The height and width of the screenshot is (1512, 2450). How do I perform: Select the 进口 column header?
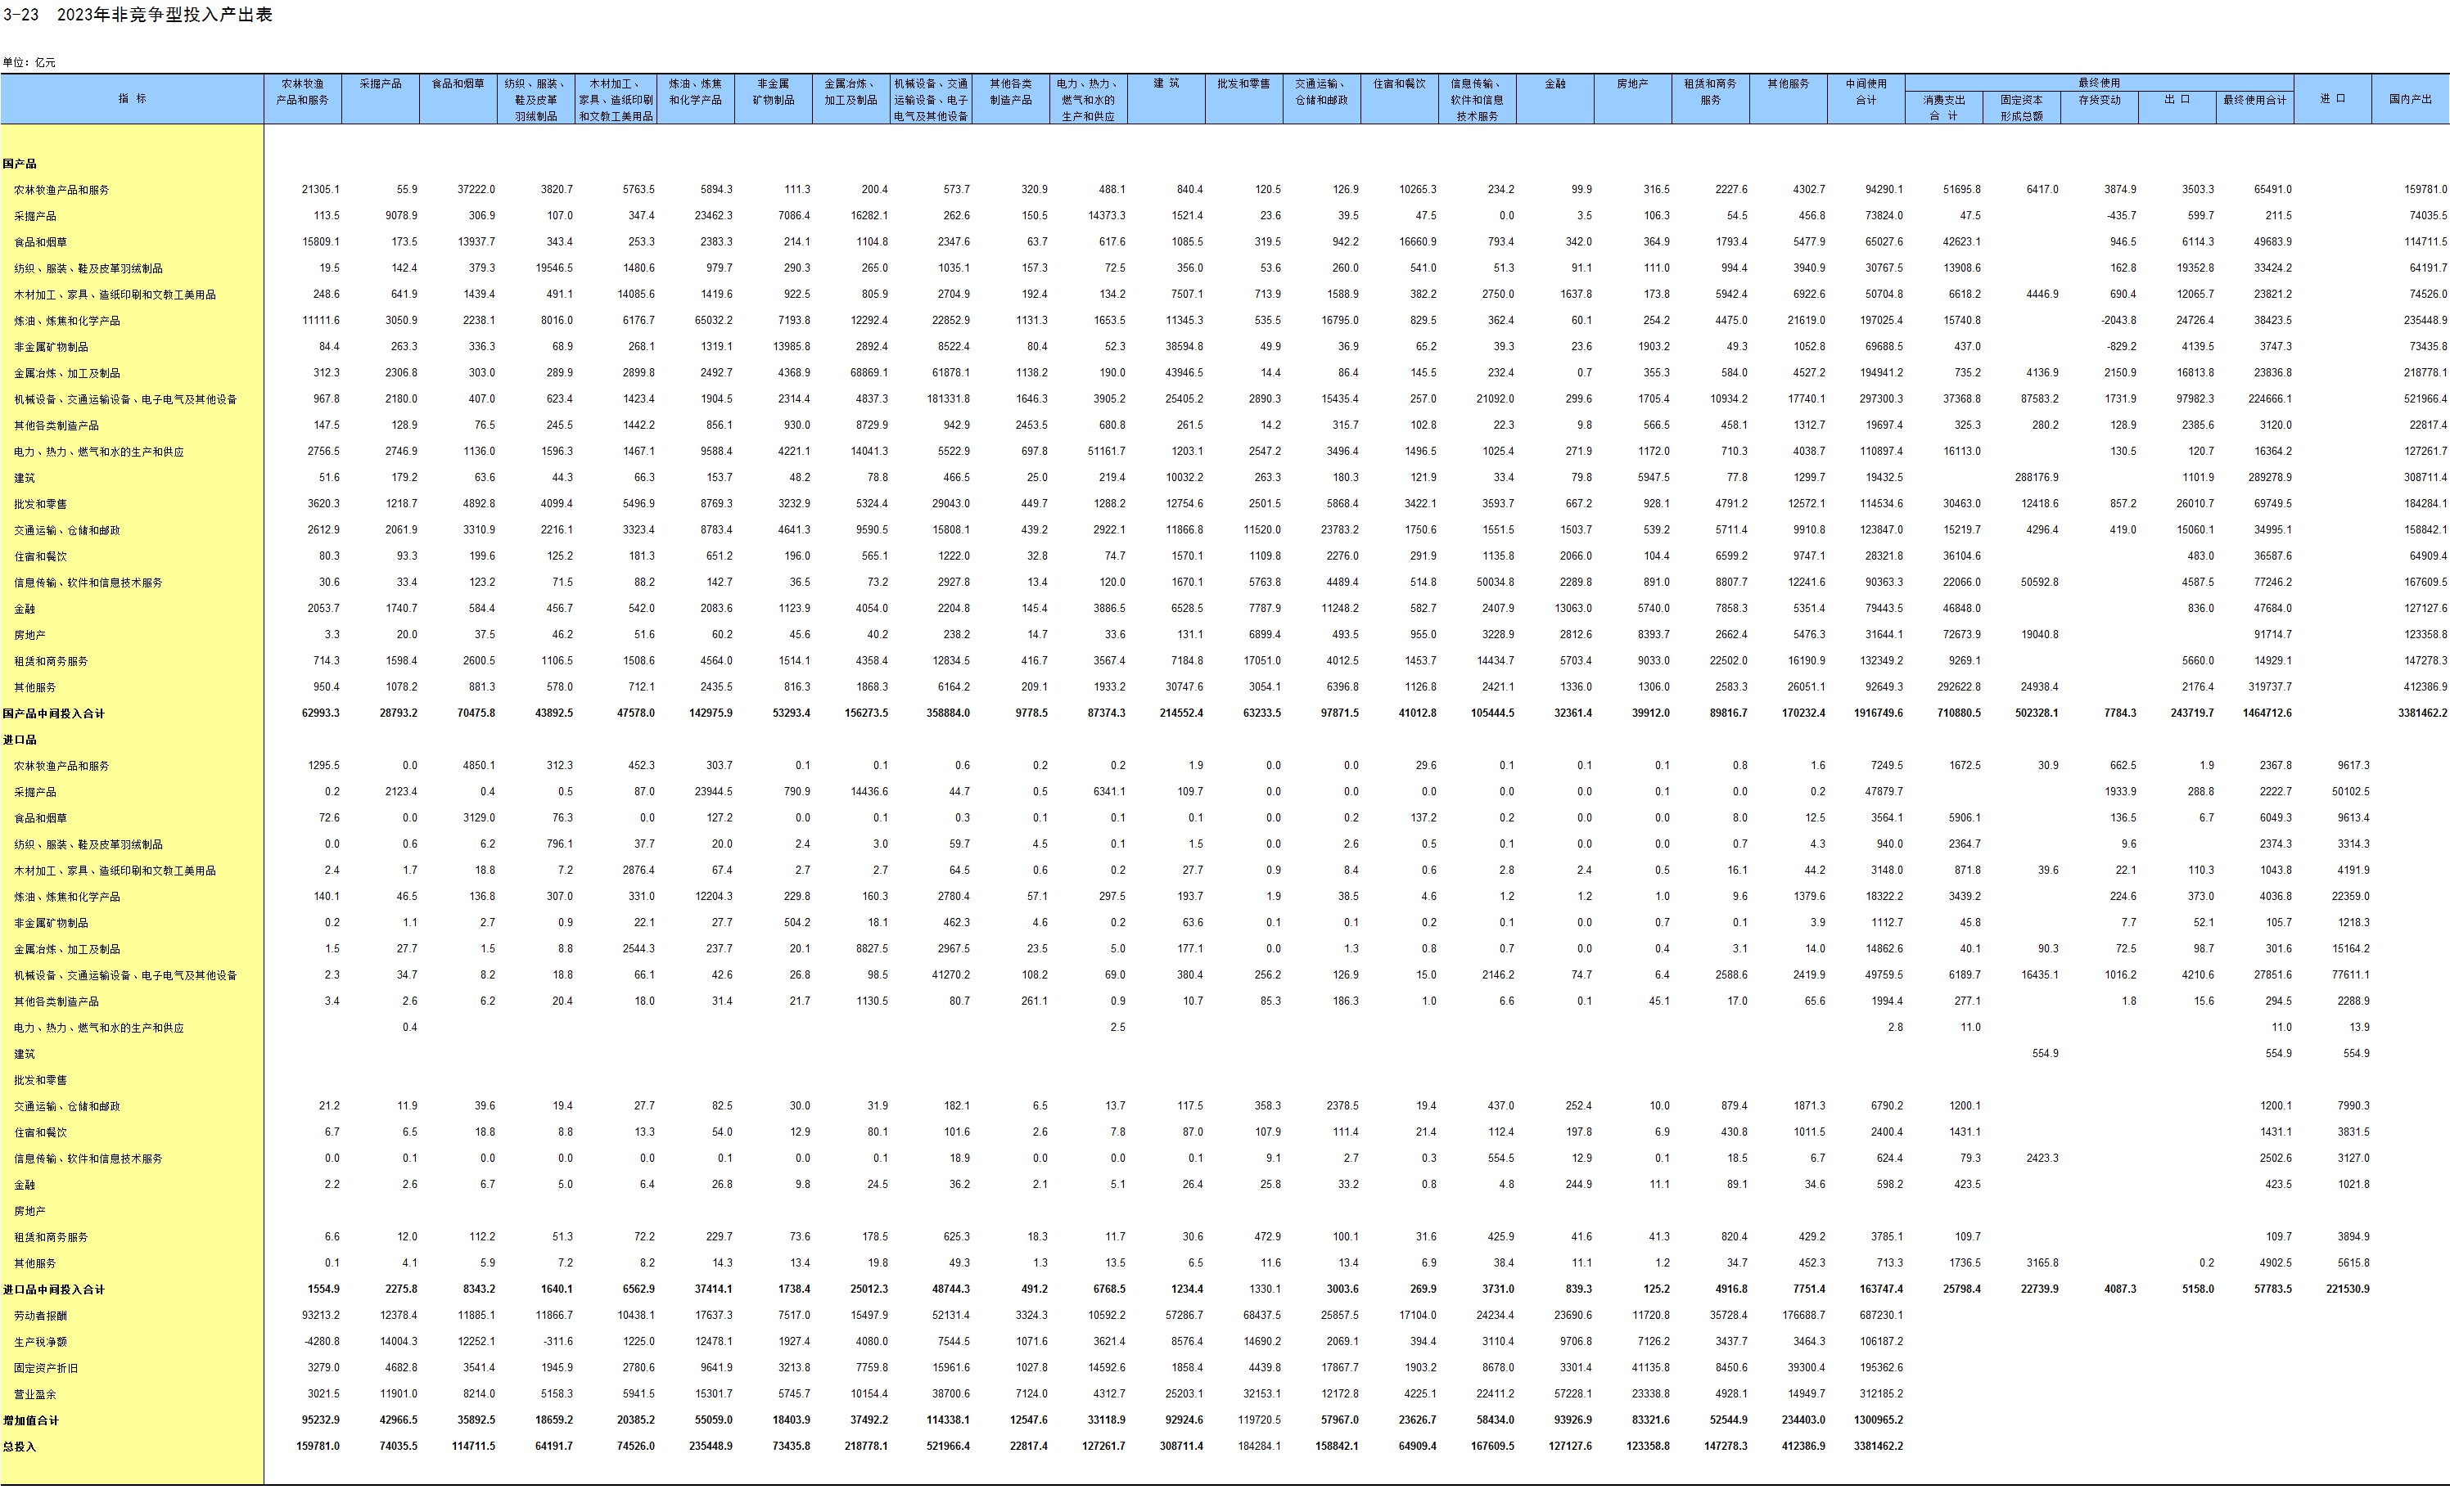pyautogui.click(x=2332, y=99)
